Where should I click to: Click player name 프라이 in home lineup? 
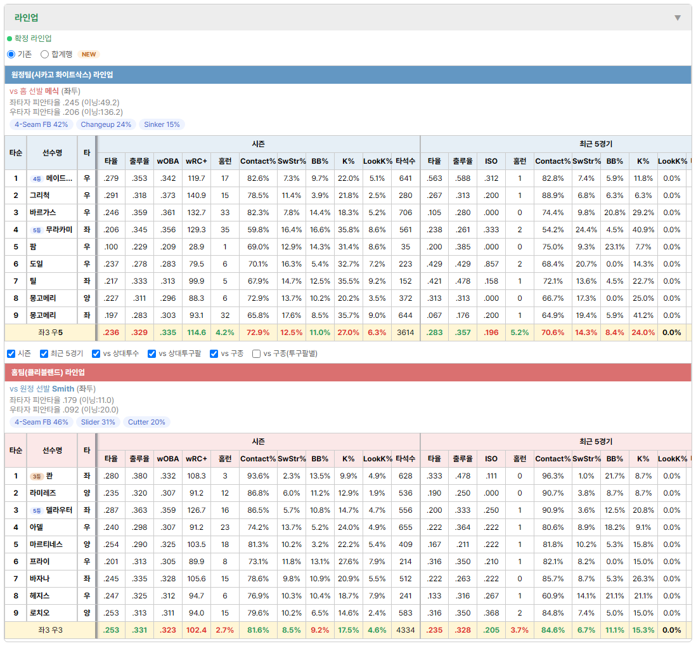pyautogui.click(x=39, y=562)
